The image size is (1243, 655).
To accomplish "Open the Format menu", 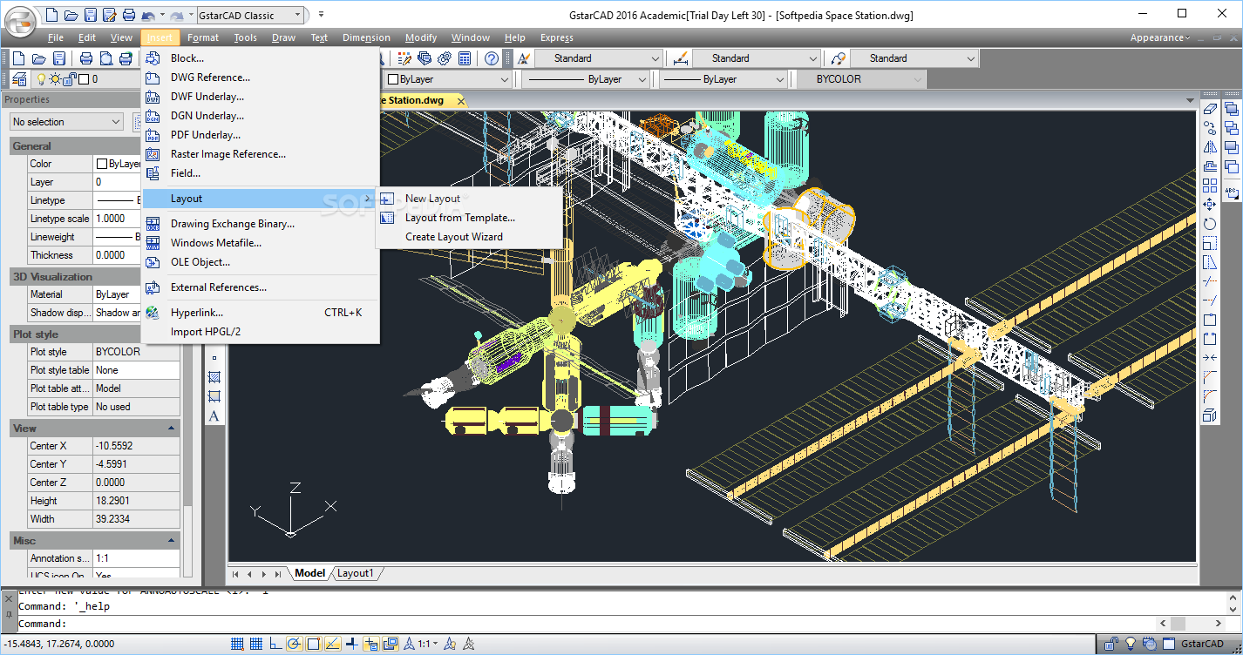I will tap(203, 37).
